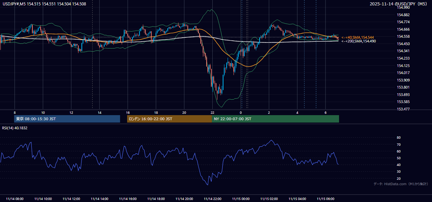This screenshot has width=432, height=202.
Task: Click the chart title "2025-11-14 のUSD/JPY（M5）"
Action: 399,4
